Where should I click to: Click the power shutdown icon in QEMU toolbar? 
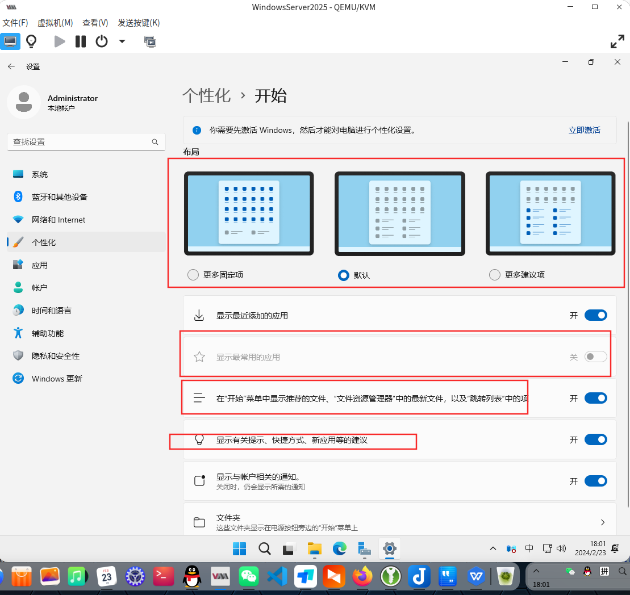102,41
